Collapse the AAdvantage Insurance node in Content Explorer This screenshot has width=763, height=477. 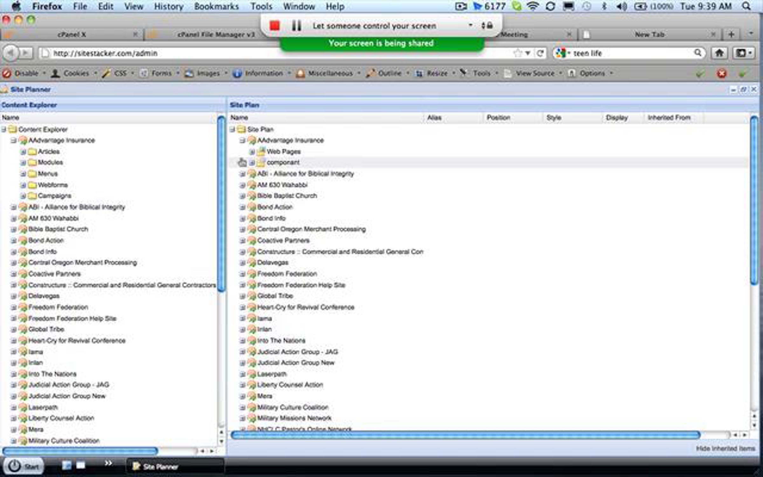point(13,140)
